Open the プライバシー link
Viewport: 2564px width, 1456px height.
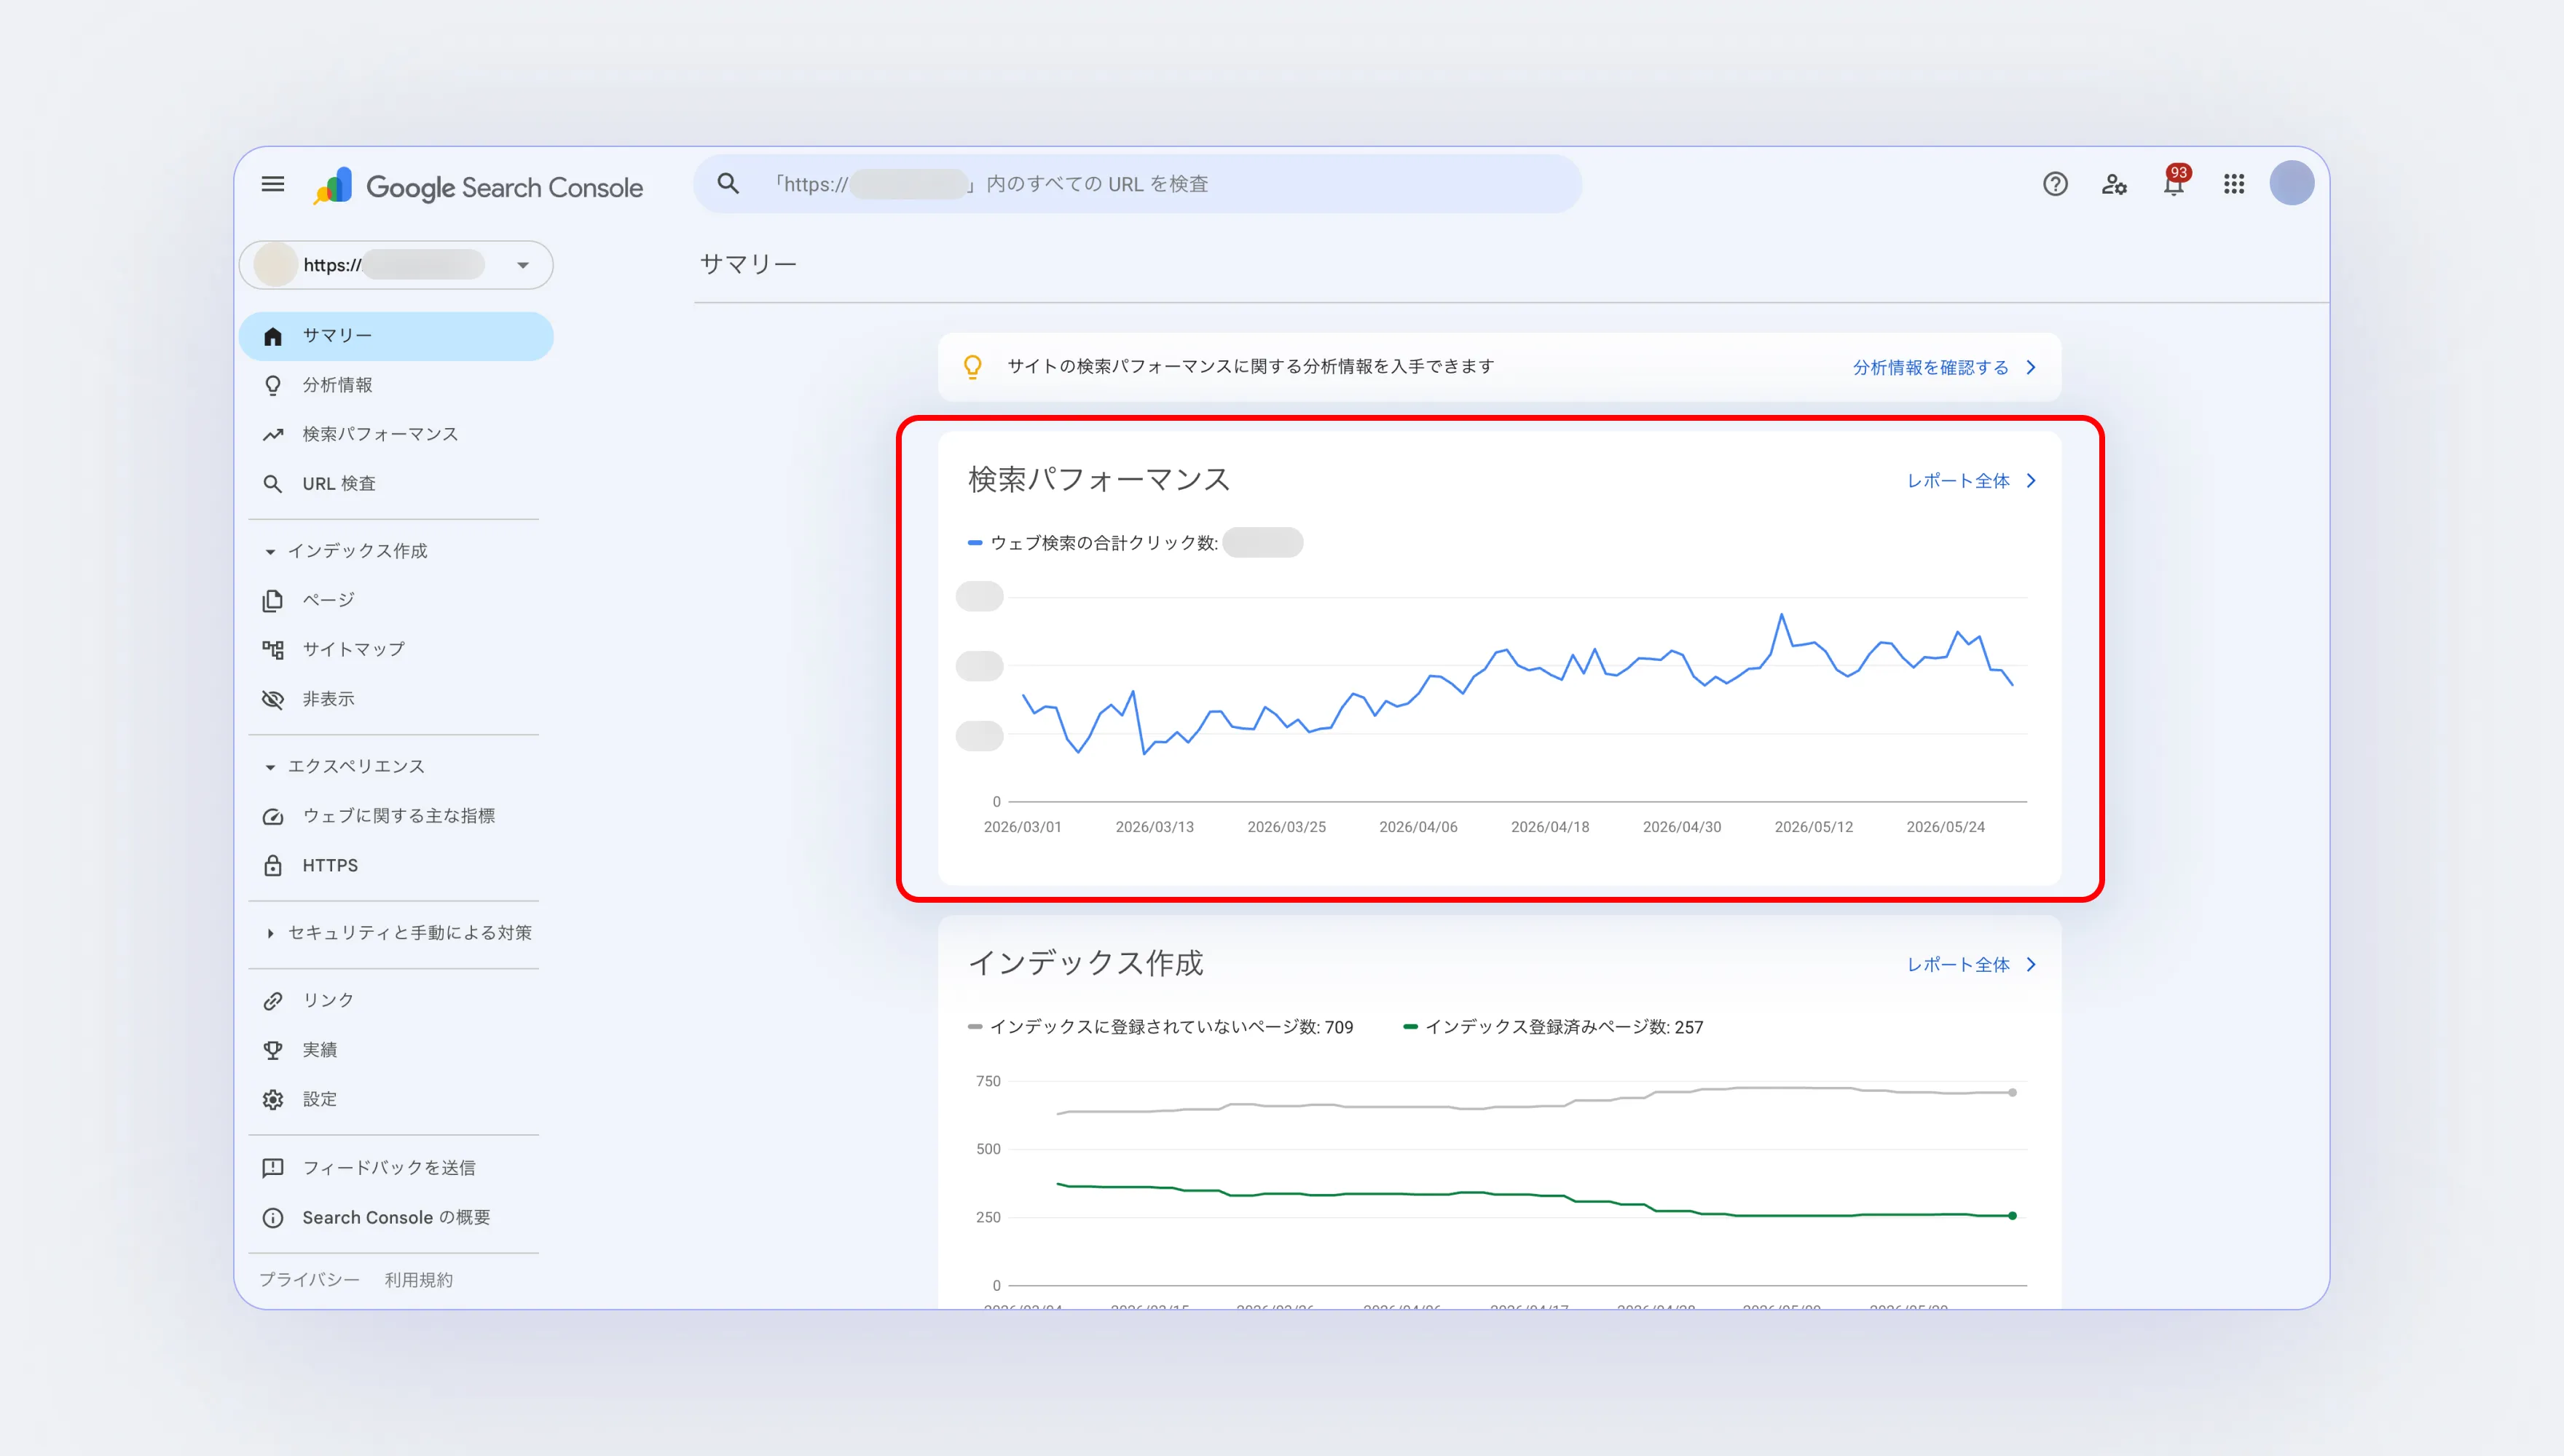pos(309,1280)
